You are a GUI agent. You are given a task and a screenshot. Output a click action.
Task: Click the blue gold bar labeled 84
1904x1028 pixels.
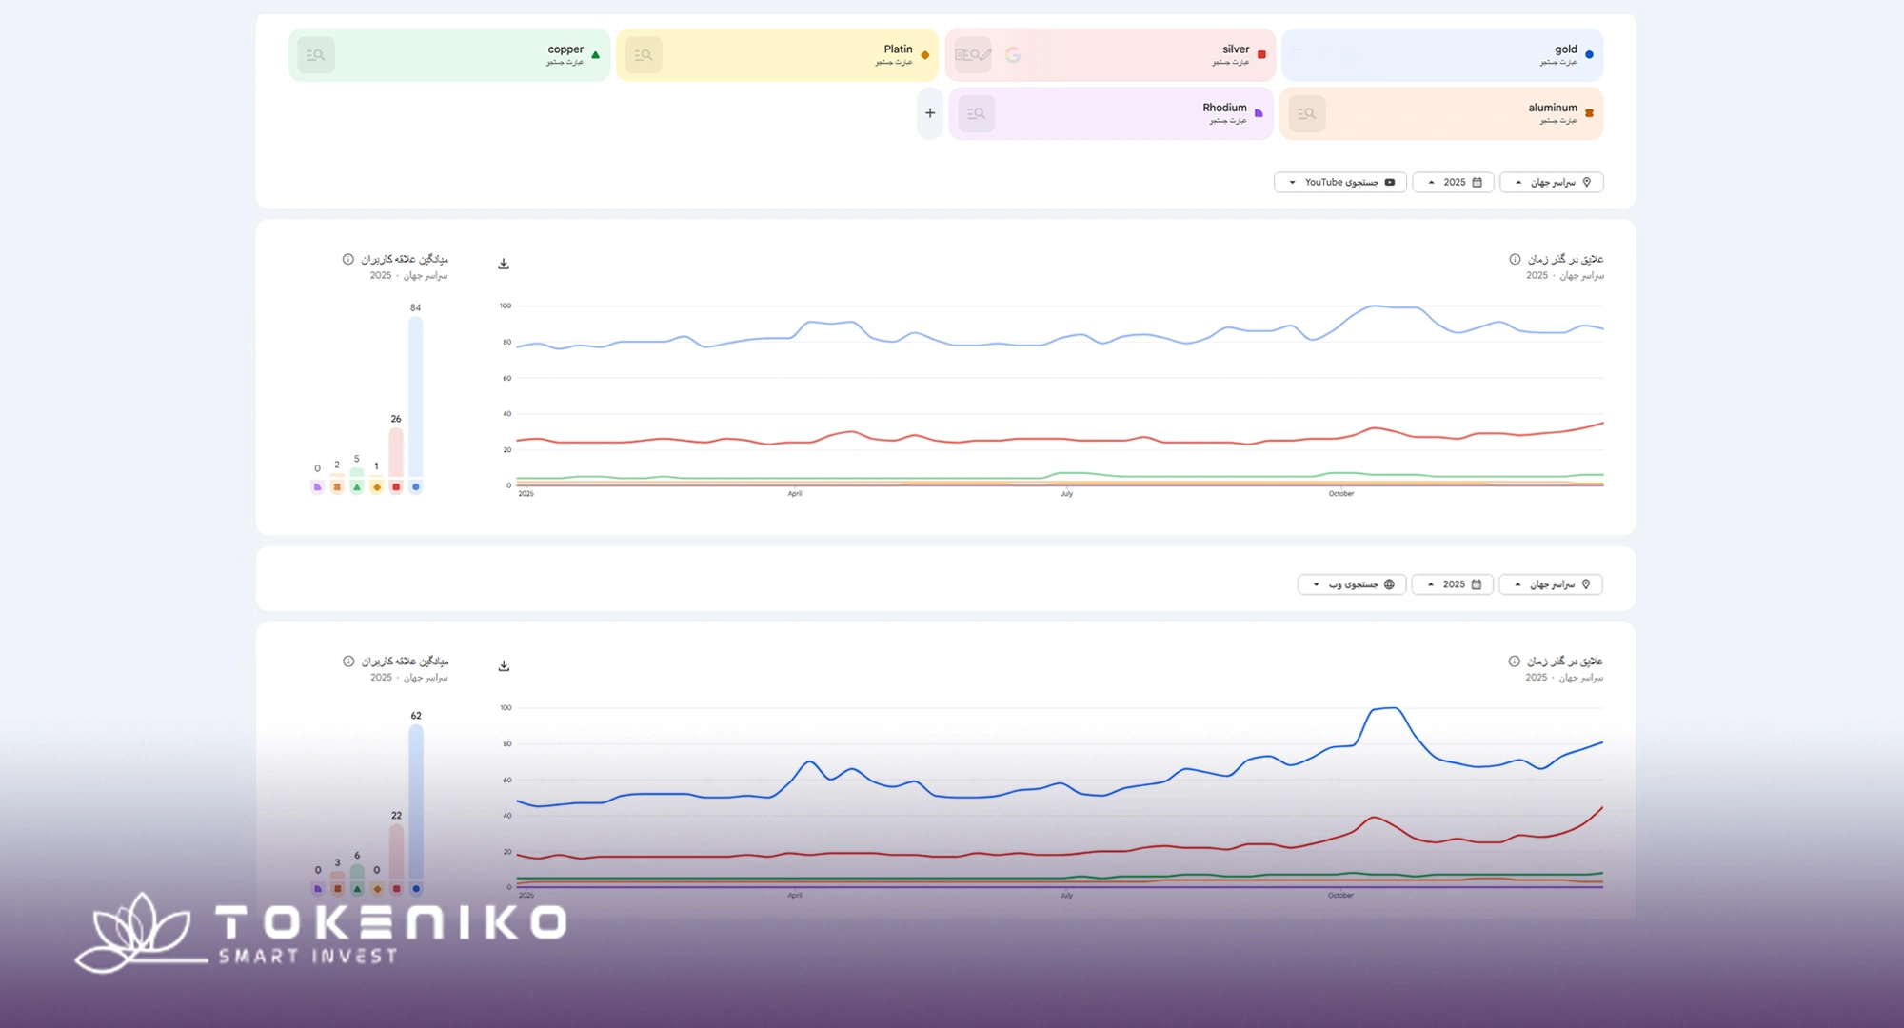click(416, 395)
